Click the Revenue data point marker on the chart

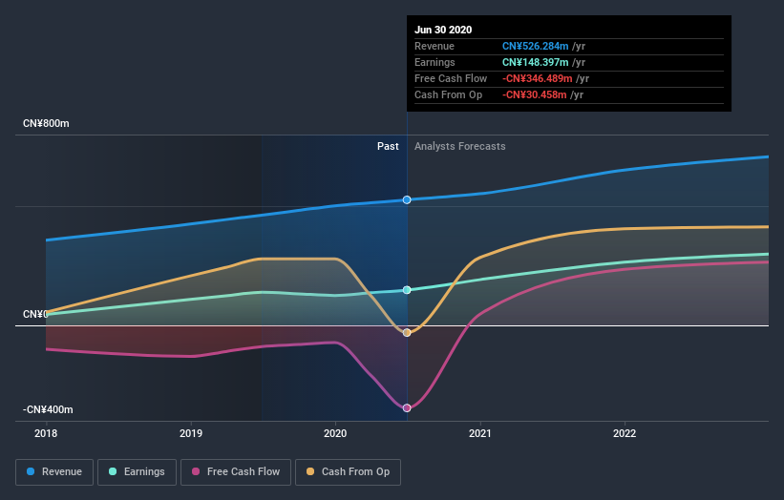407,199
